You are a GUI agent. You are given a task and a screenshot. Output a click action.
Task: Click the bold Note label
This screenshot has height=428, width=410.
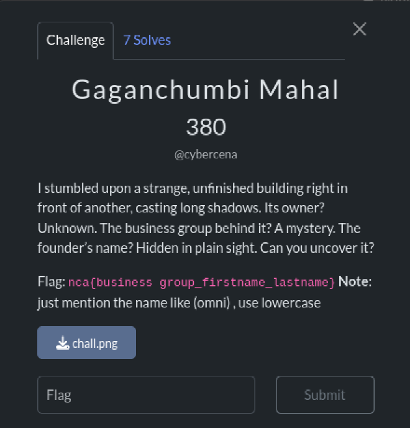pyautogui.click(x=353, y=283)
